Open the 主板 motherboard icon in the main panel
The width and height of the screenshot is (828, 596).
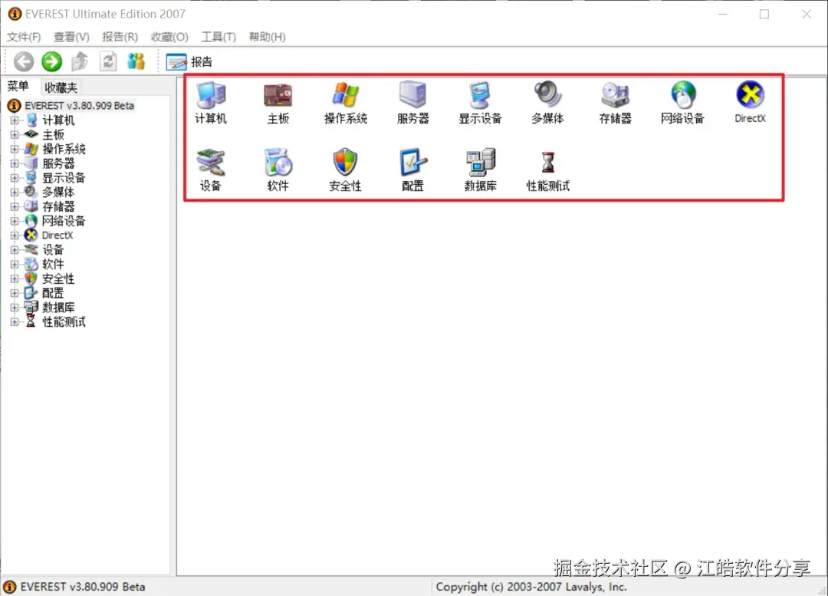pos(278,103)
